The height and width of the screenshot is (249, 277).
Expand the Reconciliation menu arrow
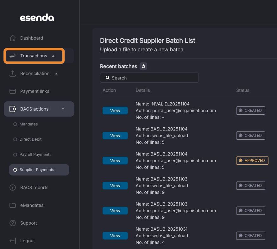(56, 73)
